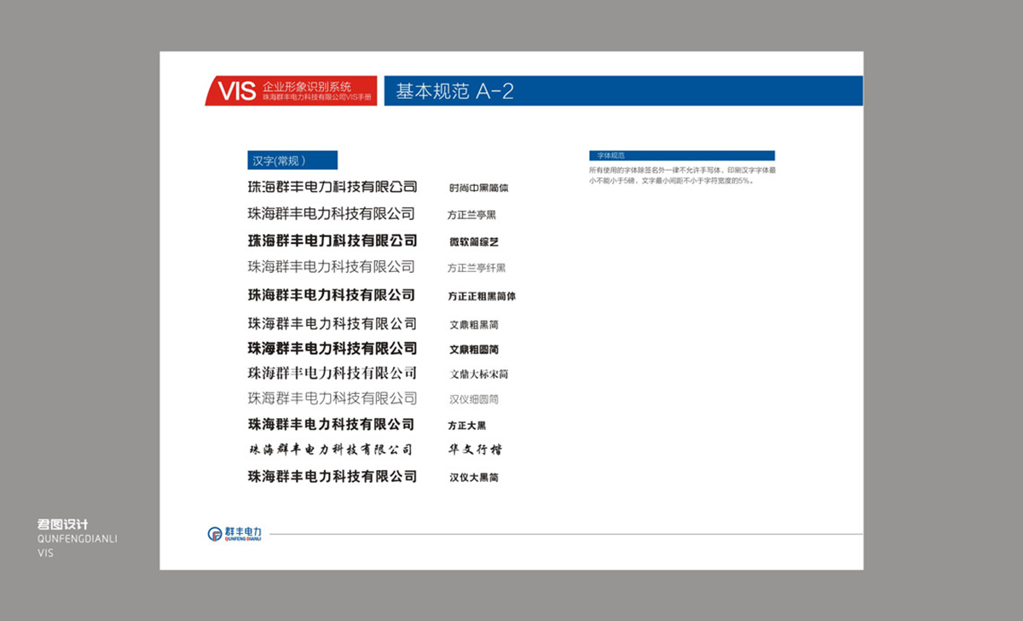Click the company name sample beside 文鼎粗黑简

pyautogui.click(x=332, y=323)
